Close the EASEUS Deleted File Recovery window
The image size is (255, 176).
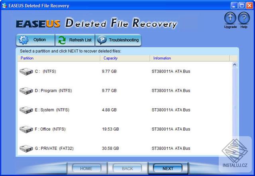coord(249,6)
